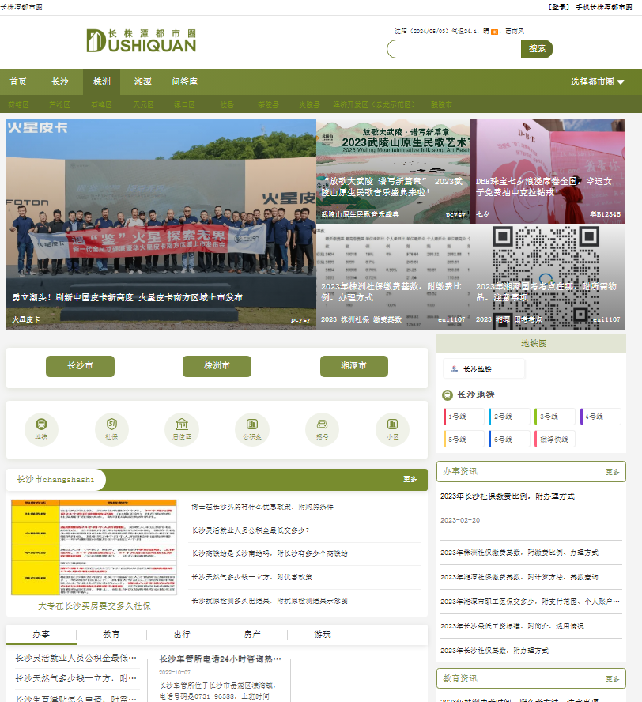Click the 长沙地铁 heading train icon
Screen dimensions: 642x702
click(448, 395)
